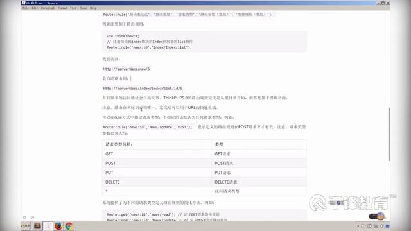Open the Edit menu
Image resolution: width=411 pixels, height=231 pixels.
coord(35,8)
